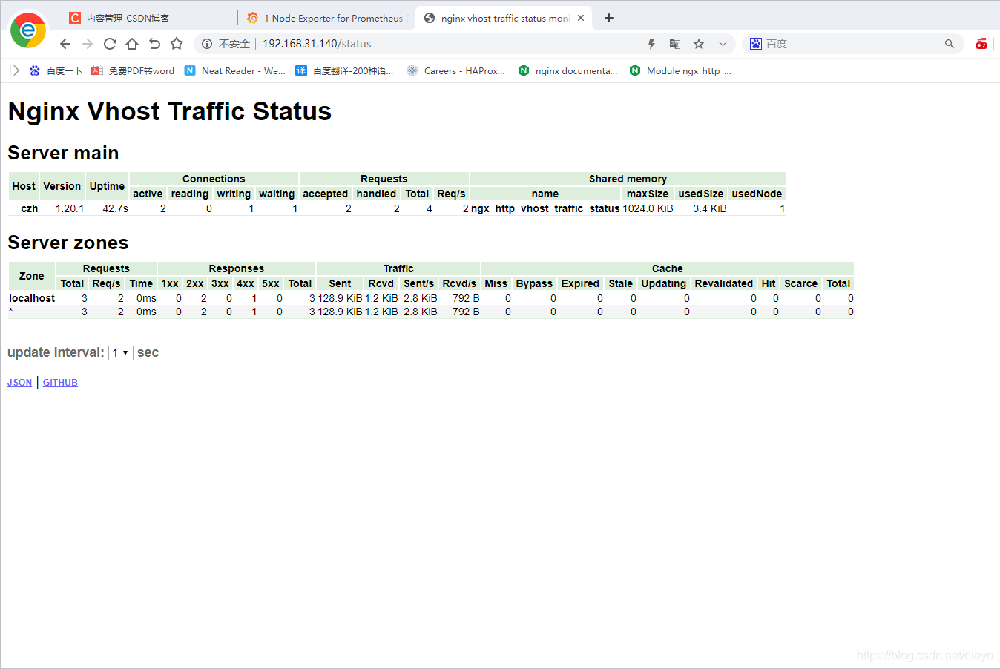Click the Revalidated column header

[724, 283]
